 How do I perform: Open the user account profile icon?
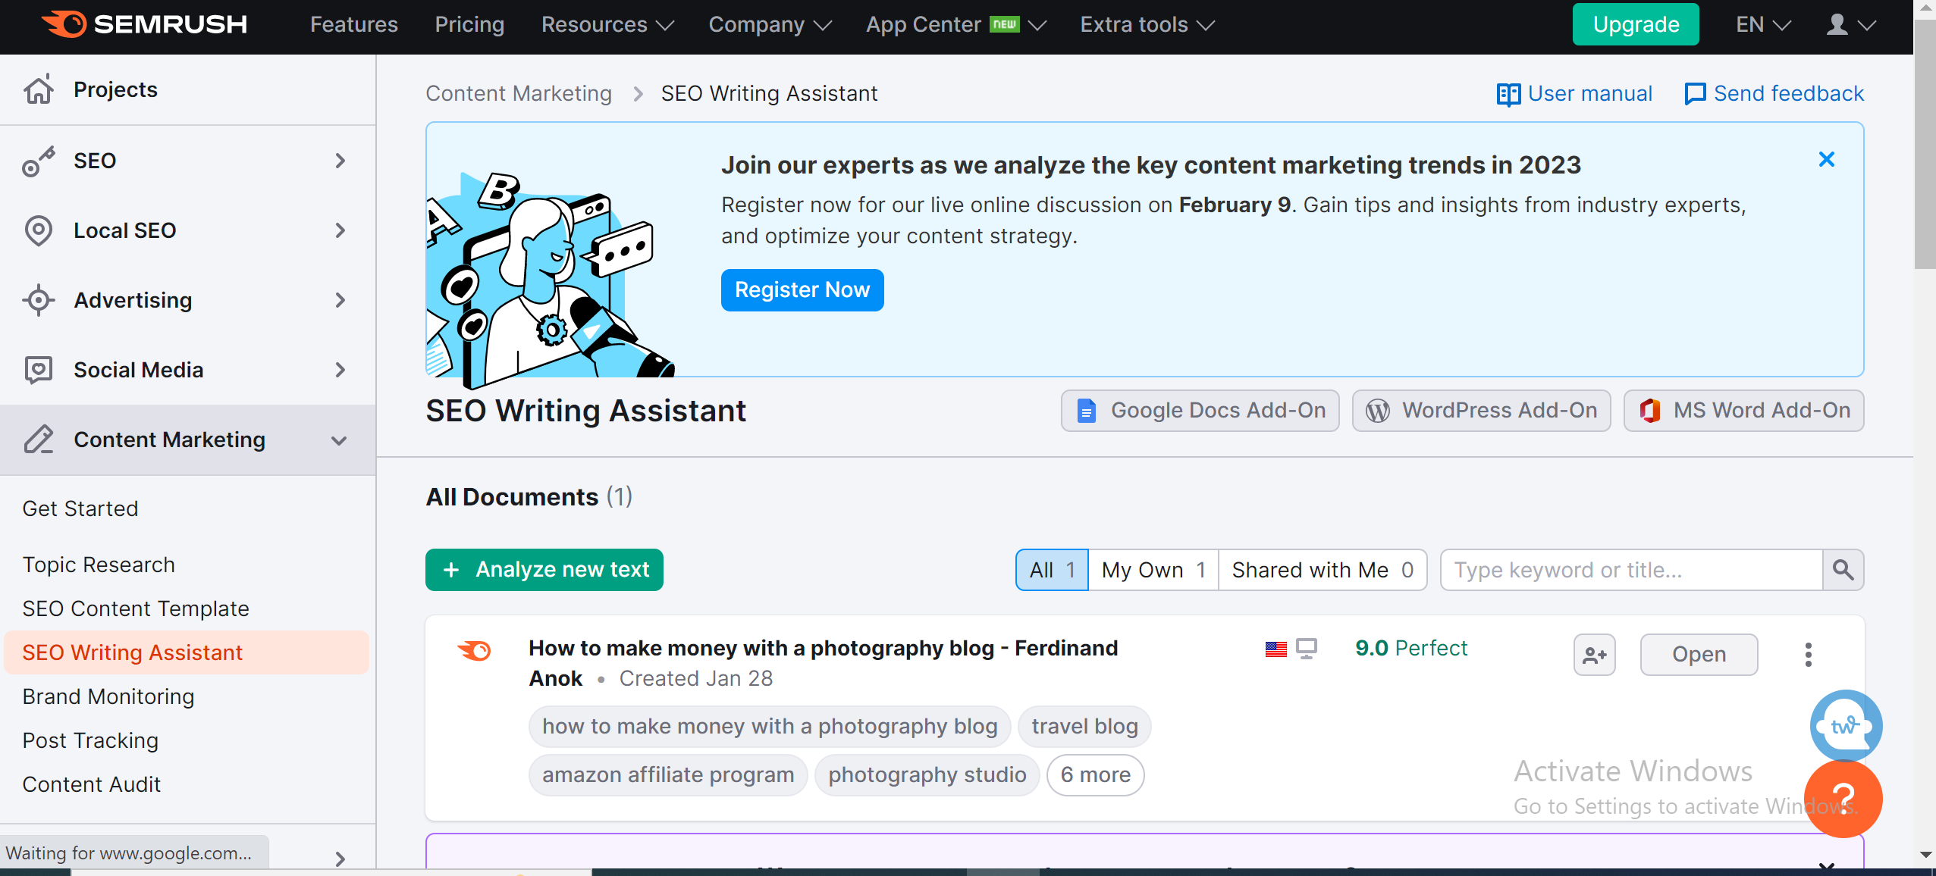[1837, 24]
